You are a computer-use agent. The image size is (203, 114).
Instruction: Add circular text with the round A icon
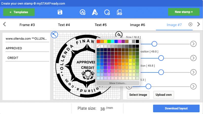pyautogui.click(x=82, y=12)
